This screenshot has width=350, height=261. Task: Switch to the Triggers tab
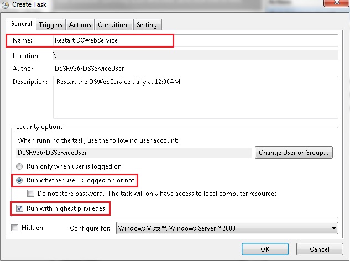click(x=51, y=25)
